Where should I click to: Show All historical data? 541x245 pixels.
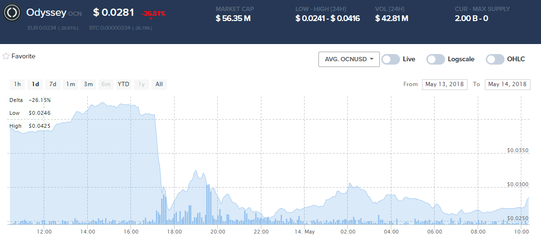[159, 84]
